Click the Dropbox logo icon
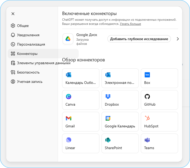 pos(108,97)
